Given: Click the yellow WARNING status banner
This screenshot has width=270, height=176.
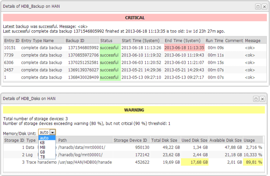Looking at the screenshot, I should click(x=135, y=110).
